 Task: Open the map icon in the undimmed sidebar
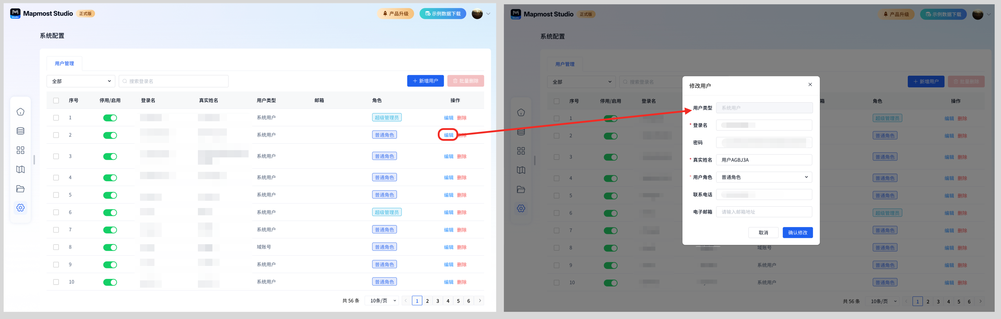point(21,169)
